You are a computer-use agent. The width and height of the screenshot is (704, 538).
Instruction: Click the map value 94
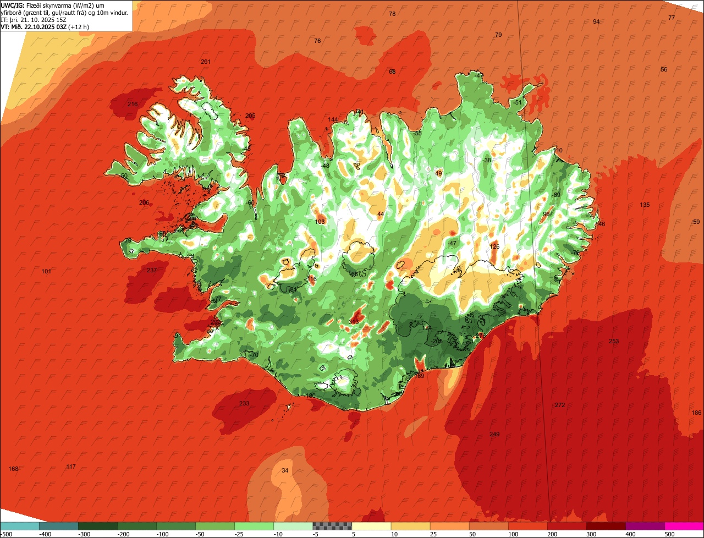pyautogui.click(x=596, y=22)
